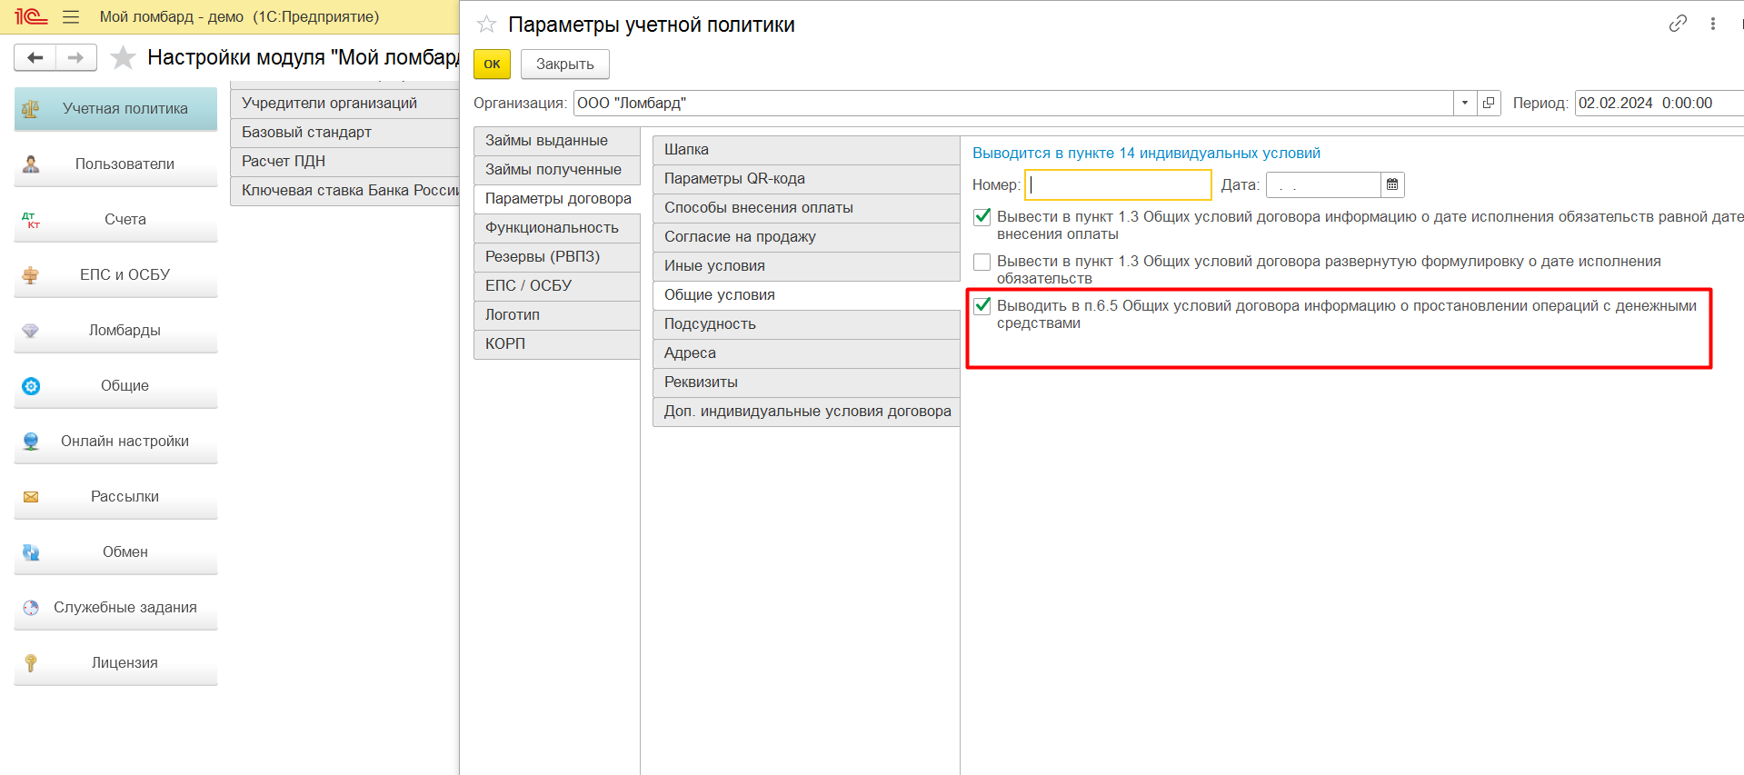Switch to Займы выданные tab
This screenshot has height=775, width=1744.
pos(556,141)
